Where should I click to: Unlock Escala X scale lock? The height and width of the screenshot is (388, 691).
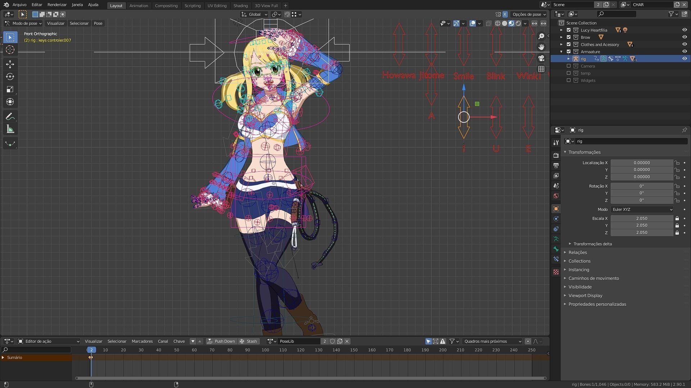coord(677,218)
